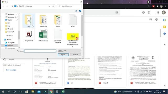This screenshot has width=168, height=94.
Task: Open Google Calendar side panel icon
Action: [165, 20]
